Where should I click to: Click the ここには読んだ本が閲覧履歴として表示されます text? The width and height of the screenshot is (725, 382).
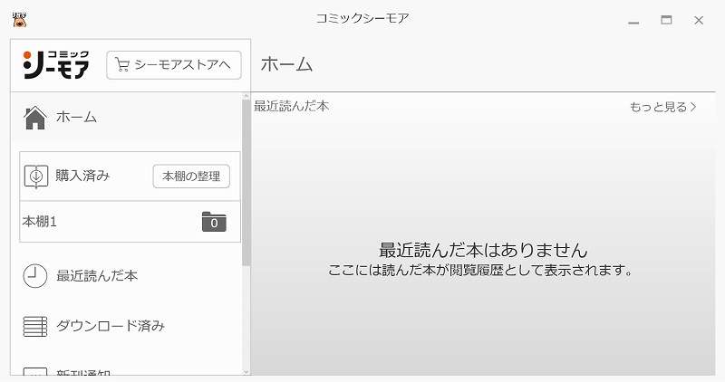480,270
